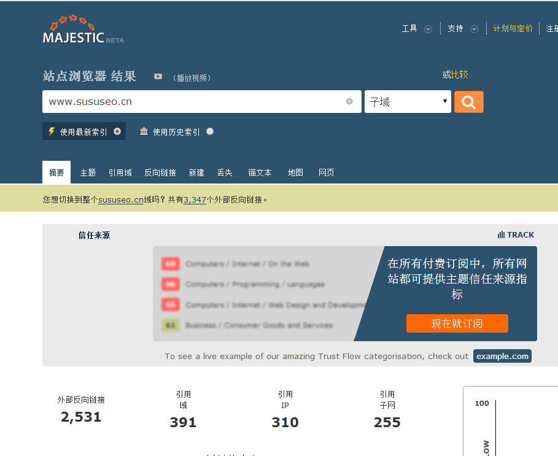The image size is (558, 456).
Task: Click the gear icon in search box
Action: point(349,102)
